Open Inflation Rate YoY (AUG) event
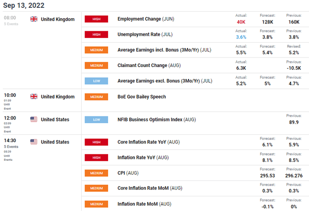This screenshot has height=211, width=309. pos(143,158)
